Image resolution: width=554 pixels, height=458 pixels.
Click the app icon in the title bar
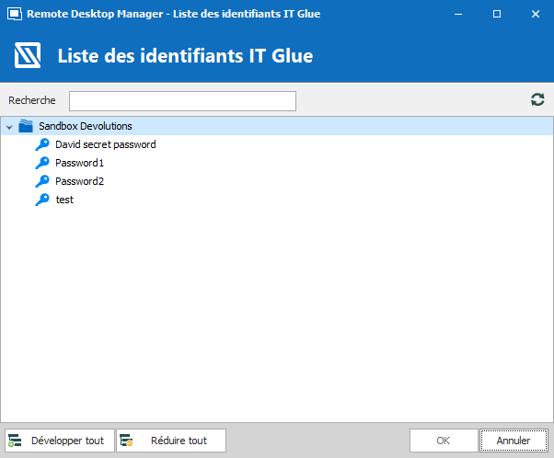click(x=13, y=14)
